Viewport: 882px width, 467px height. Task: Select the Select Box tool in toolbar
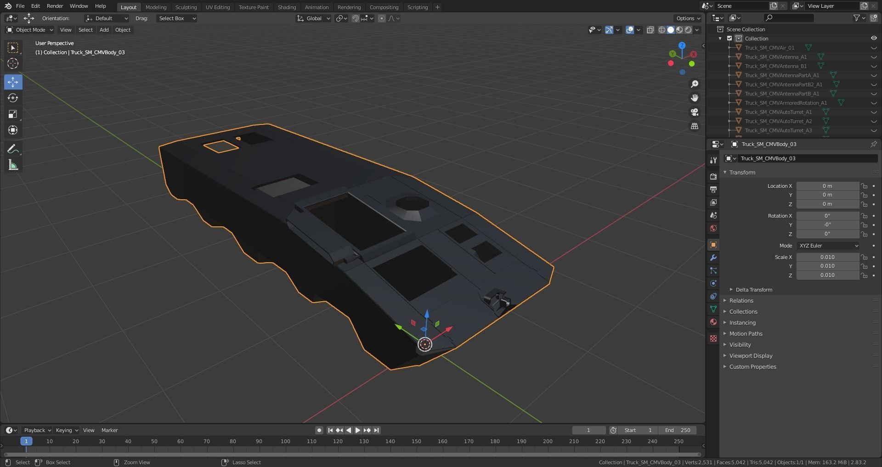coord(13,48)
